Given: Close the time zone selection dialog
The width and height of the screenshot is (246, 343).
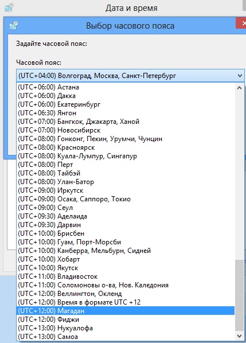Looking at the screenshot, I should [x=241, y=23].
